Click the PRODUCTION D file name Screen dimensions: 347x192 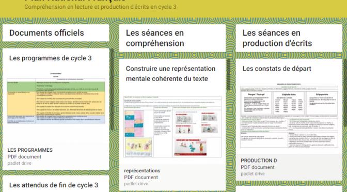[x=259, y=161]
